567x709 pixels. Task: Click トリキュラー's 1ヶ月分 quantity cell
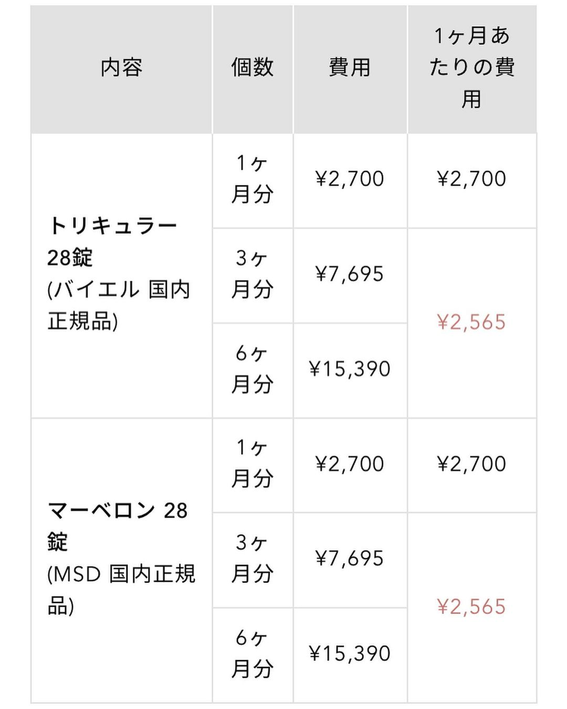[253, 179]
